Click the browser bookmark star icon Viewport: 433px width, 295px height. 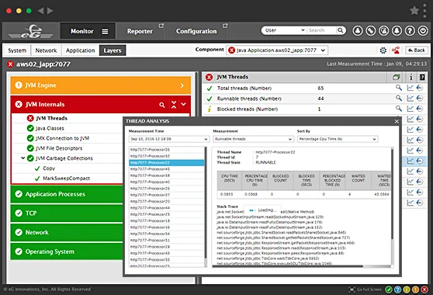click(414, 11)
